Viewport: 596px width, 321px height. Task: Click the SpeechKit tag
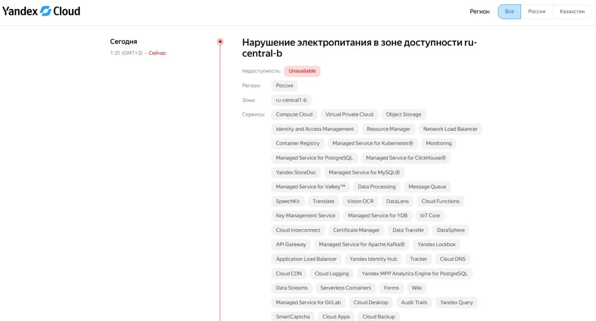point(288,201)
